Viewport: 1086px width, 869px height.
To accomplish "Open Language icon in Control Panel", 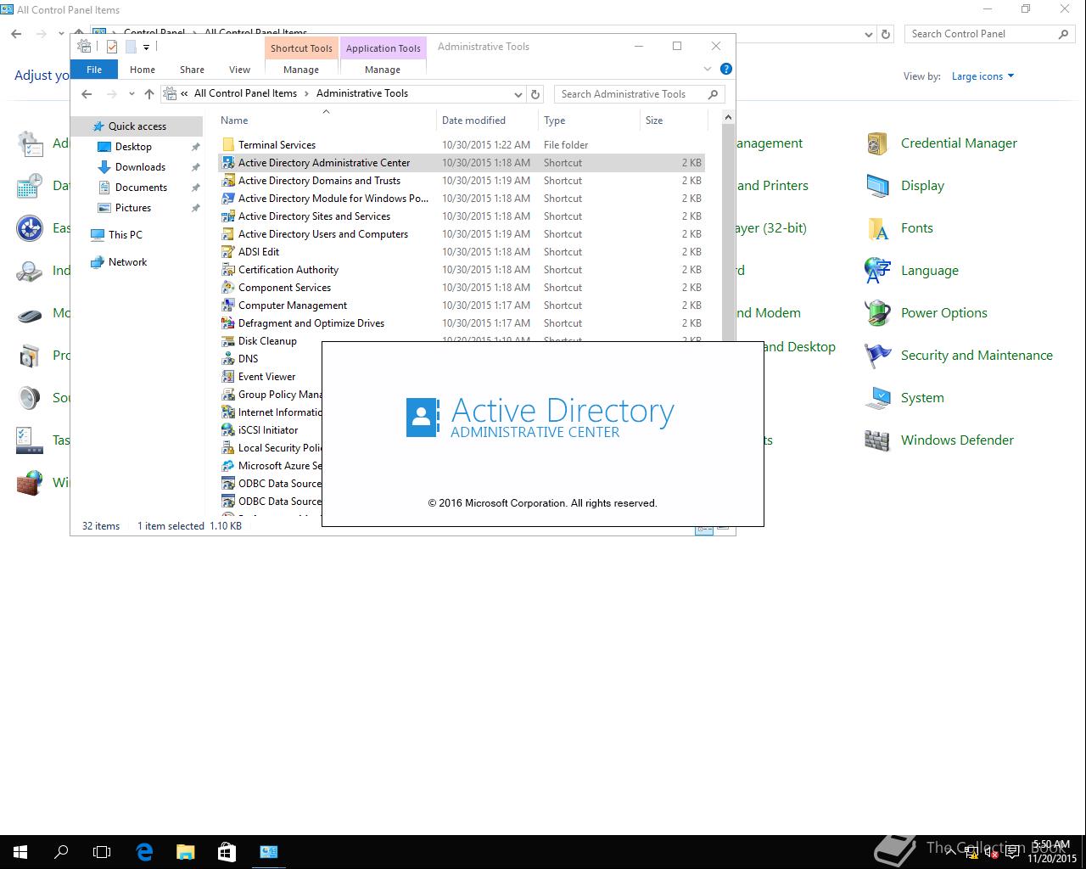I will click(877, 271).
